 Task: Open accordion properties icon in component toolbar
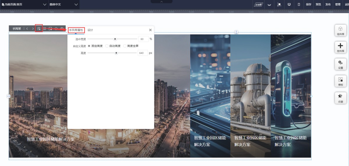[39, 28]
